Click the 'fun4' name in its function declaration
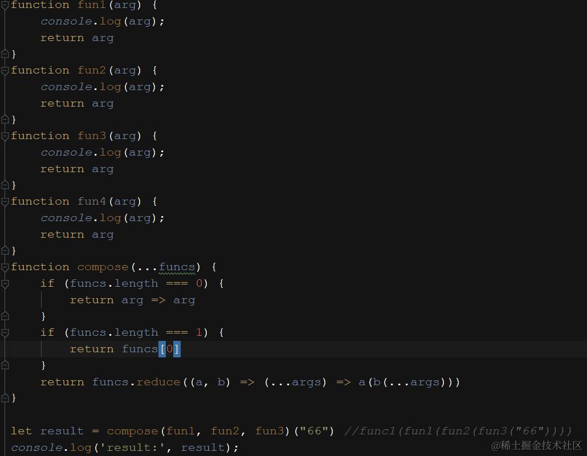The image size is (587, 456). pyautogui.click(x=92, y=201)
